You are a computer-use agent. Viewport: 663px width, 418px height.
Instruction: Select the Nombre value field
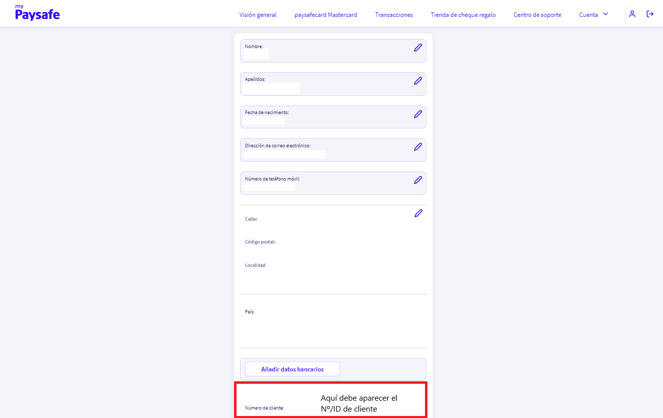255,53
